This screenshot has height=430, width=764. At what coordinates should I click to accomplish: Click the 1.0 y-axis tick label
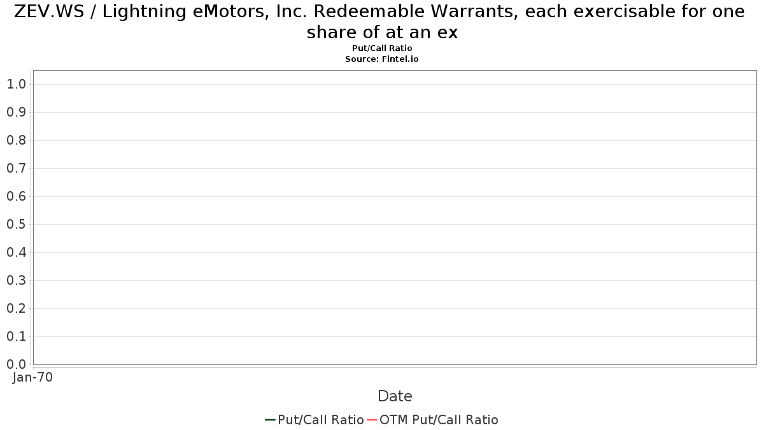pos(16,84)
